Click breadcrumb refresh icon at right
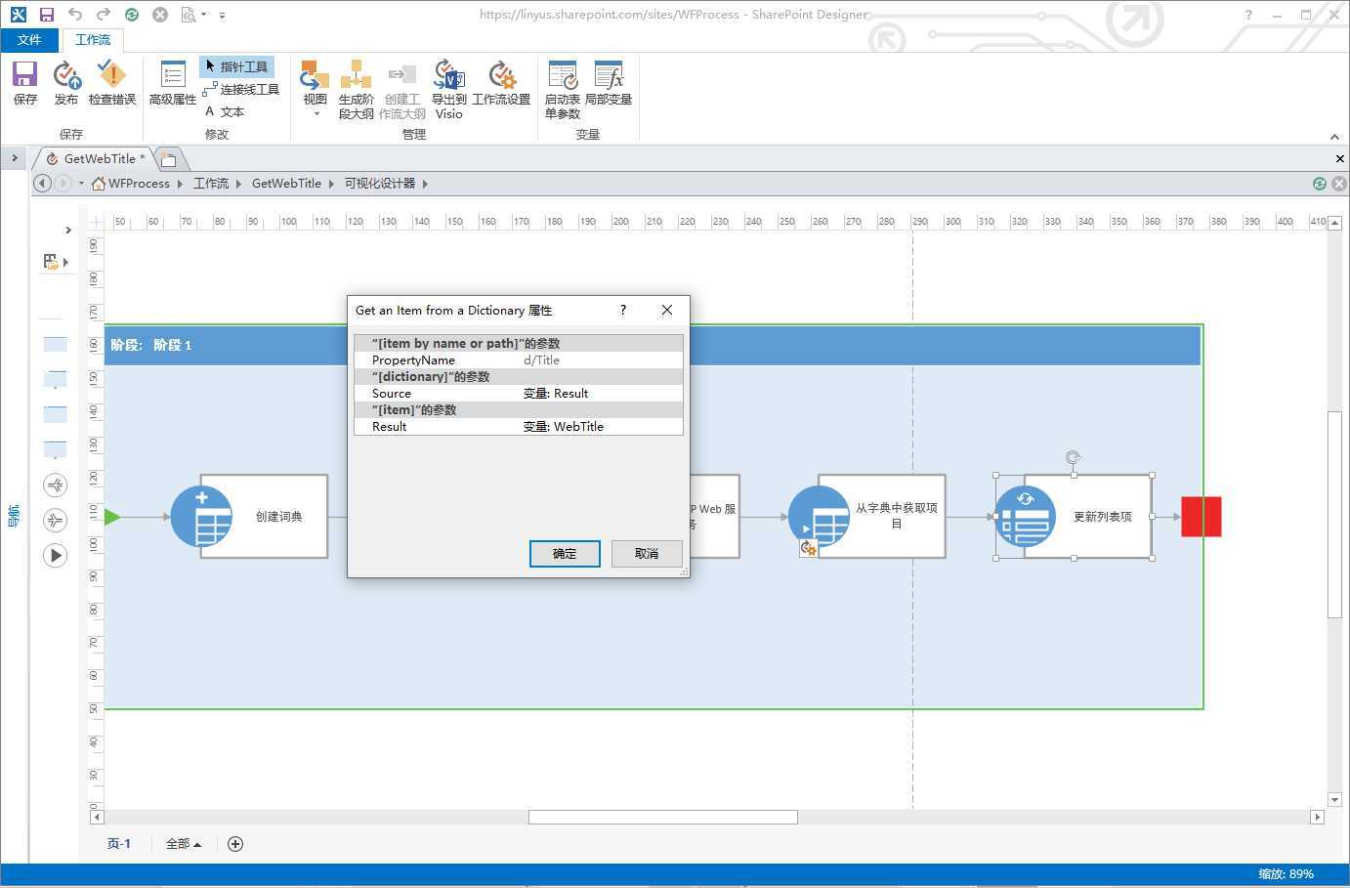This screenshot has width=1350, height=888. (x=1320, y=184)
